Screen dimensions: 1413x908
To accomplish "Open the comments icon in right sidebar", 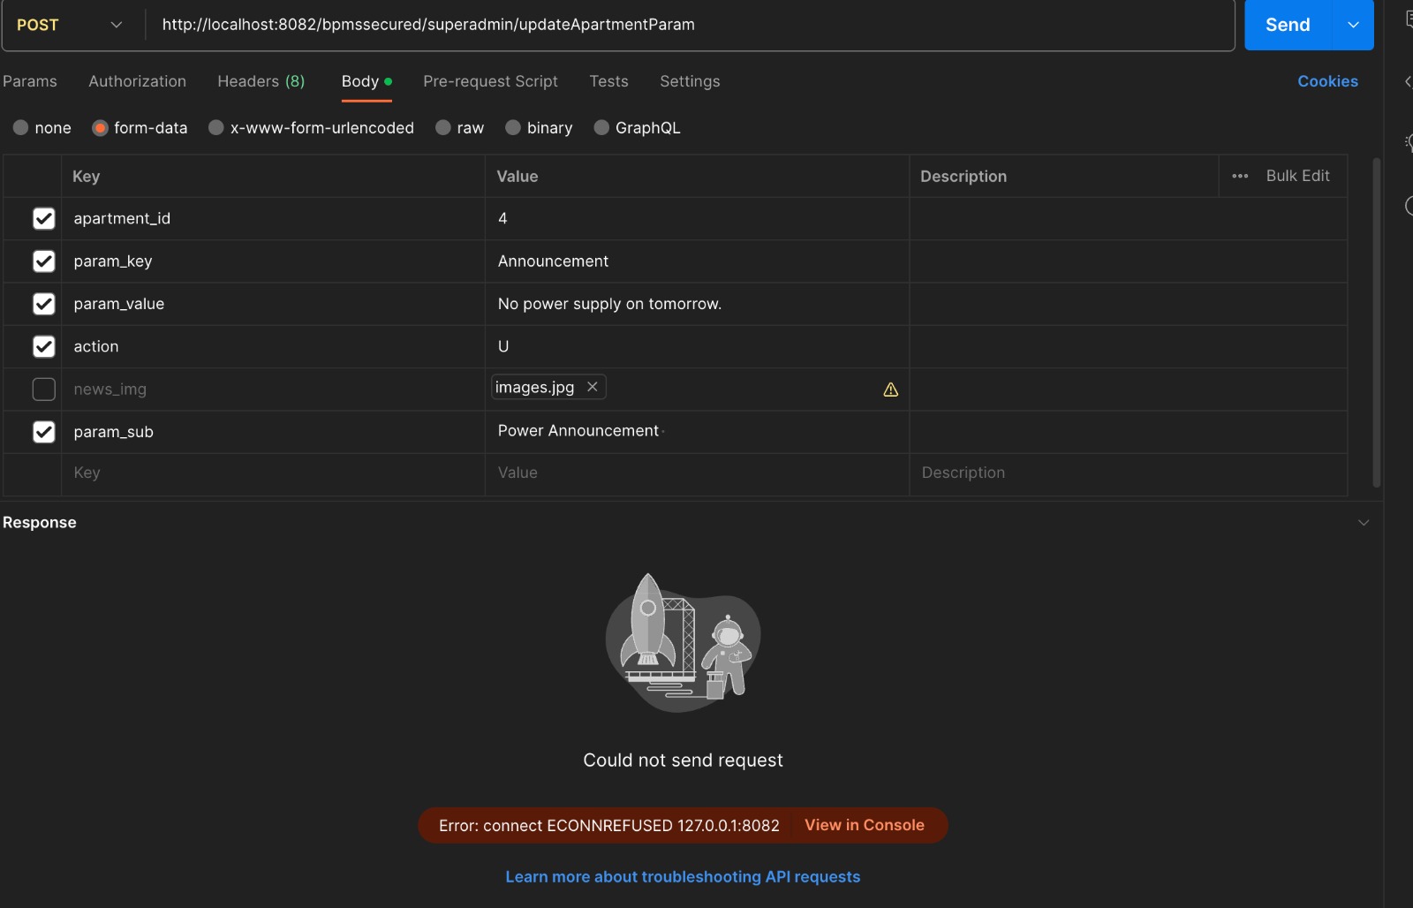I will coord(1409,19).
